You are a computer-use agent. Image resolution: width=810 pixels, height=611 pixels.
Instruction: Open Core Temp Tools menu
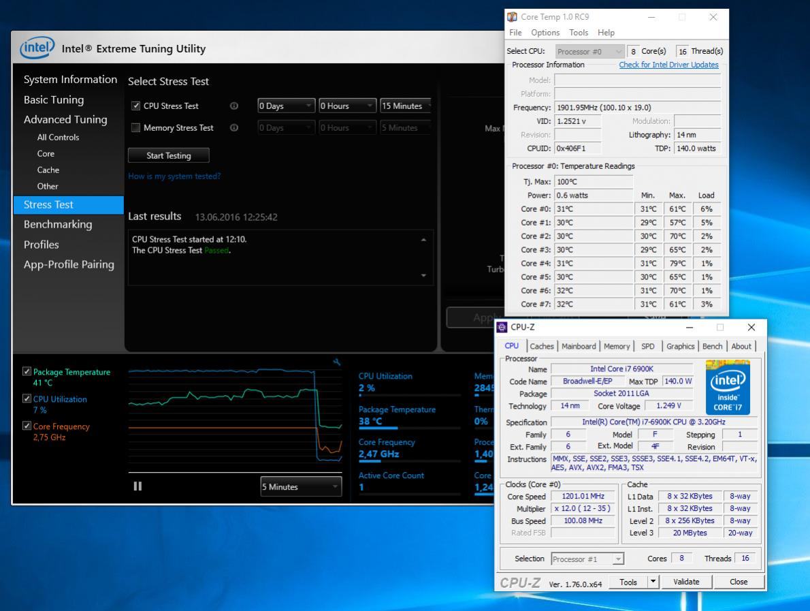[x=579, y=33]
